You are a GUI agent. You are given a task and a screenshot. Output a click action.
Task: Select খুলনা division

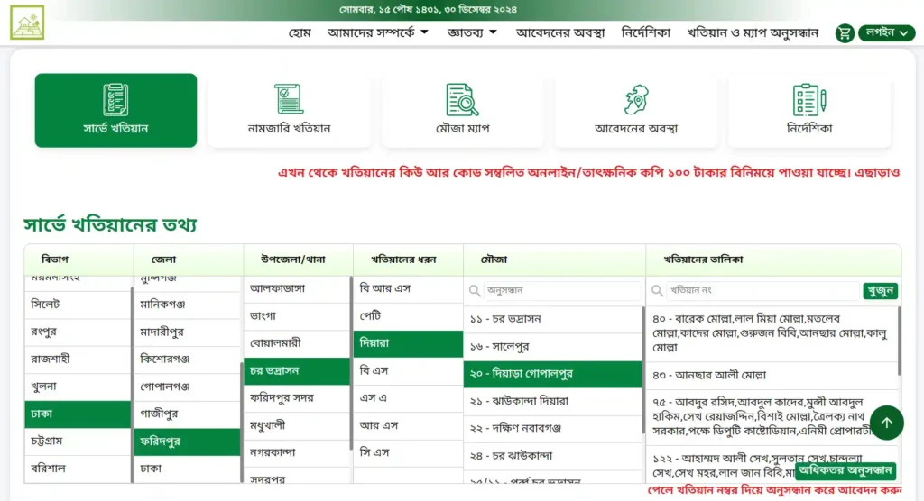(x=78, y=387)
